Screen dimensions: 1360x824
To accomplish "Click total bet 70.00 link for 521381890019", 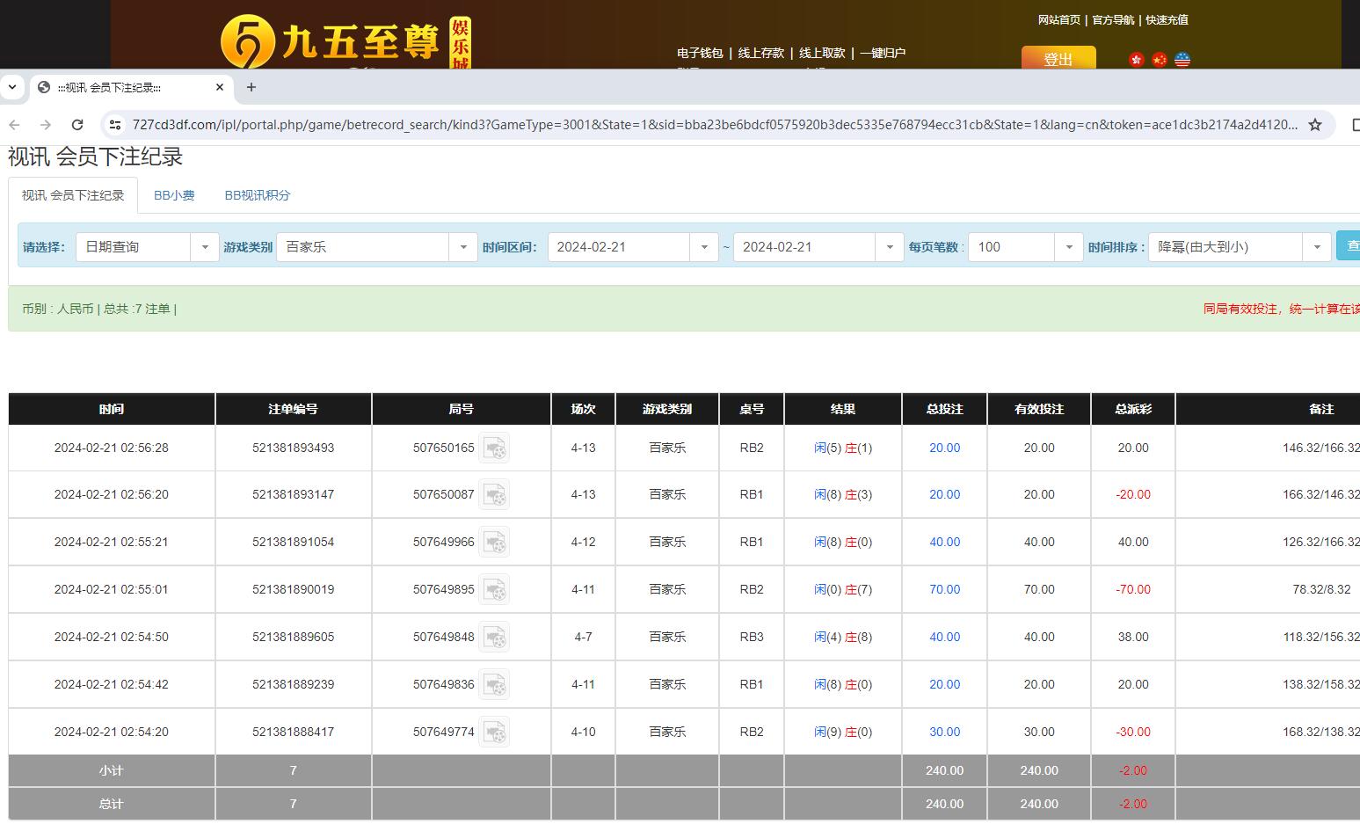I will pyautogui.click(x=944, y=589).
